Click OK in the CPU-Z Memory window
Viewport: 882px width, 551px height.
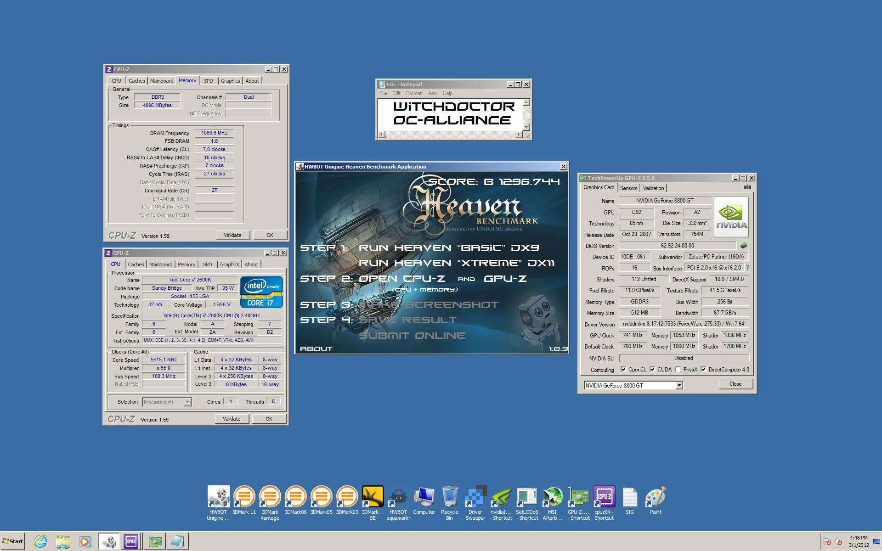(270, 235)
